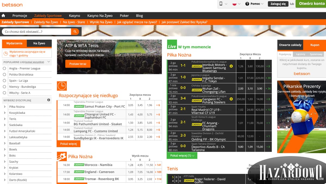Play live stream for Jeonbuk Motors match
This screenshot has width=326, height=184.
[231, 66]
